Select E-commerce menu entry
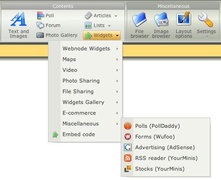This screenshot has width=221, height=180. (x=85, y=113)
